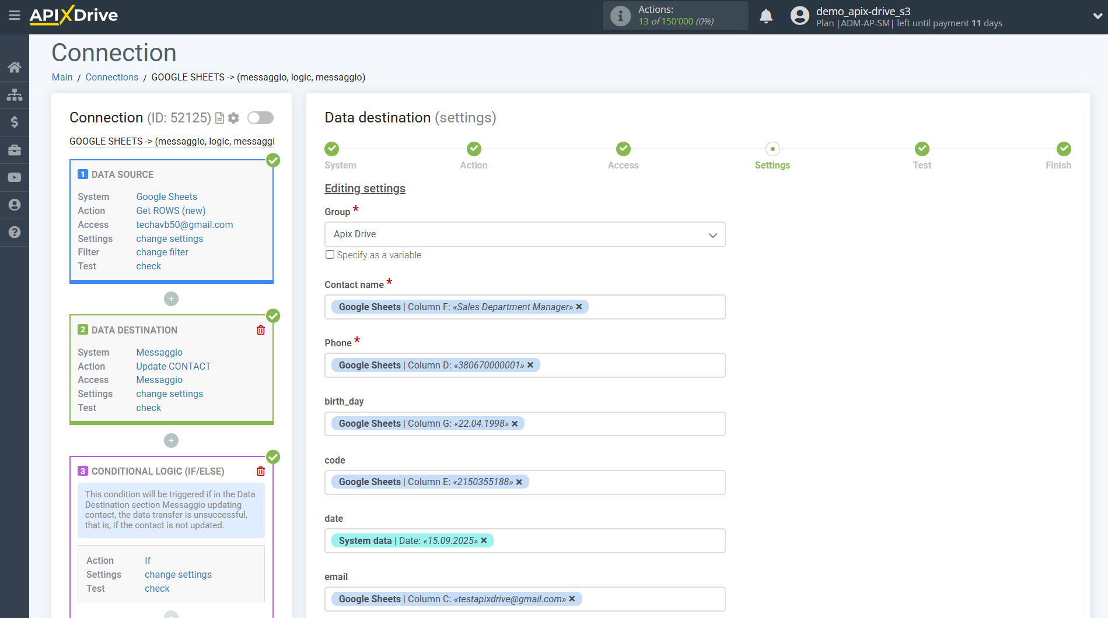Expand the account menu chevron
Viewport: 1108px width, 618px height.
point(1097,16)
